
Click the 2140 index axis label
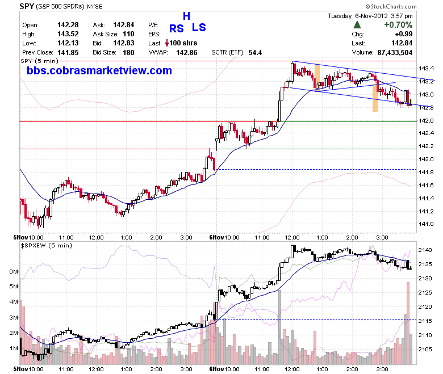(x=425, y=250)
